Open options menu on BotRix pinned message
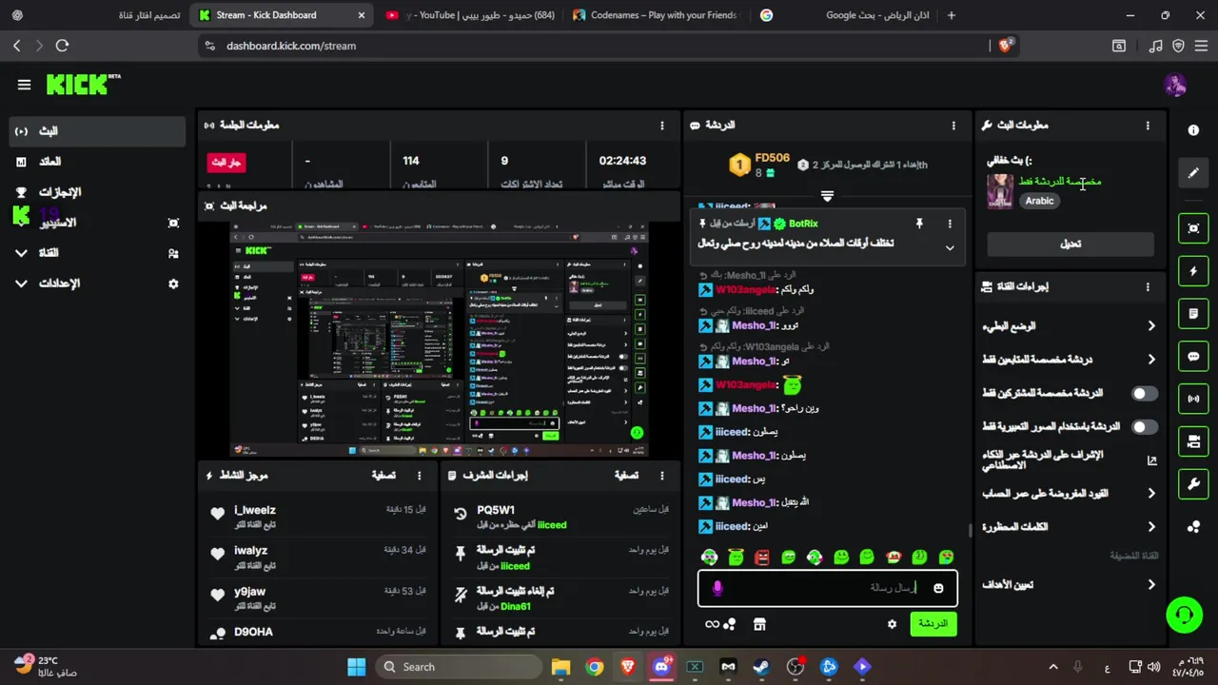 tap(950, 224)
